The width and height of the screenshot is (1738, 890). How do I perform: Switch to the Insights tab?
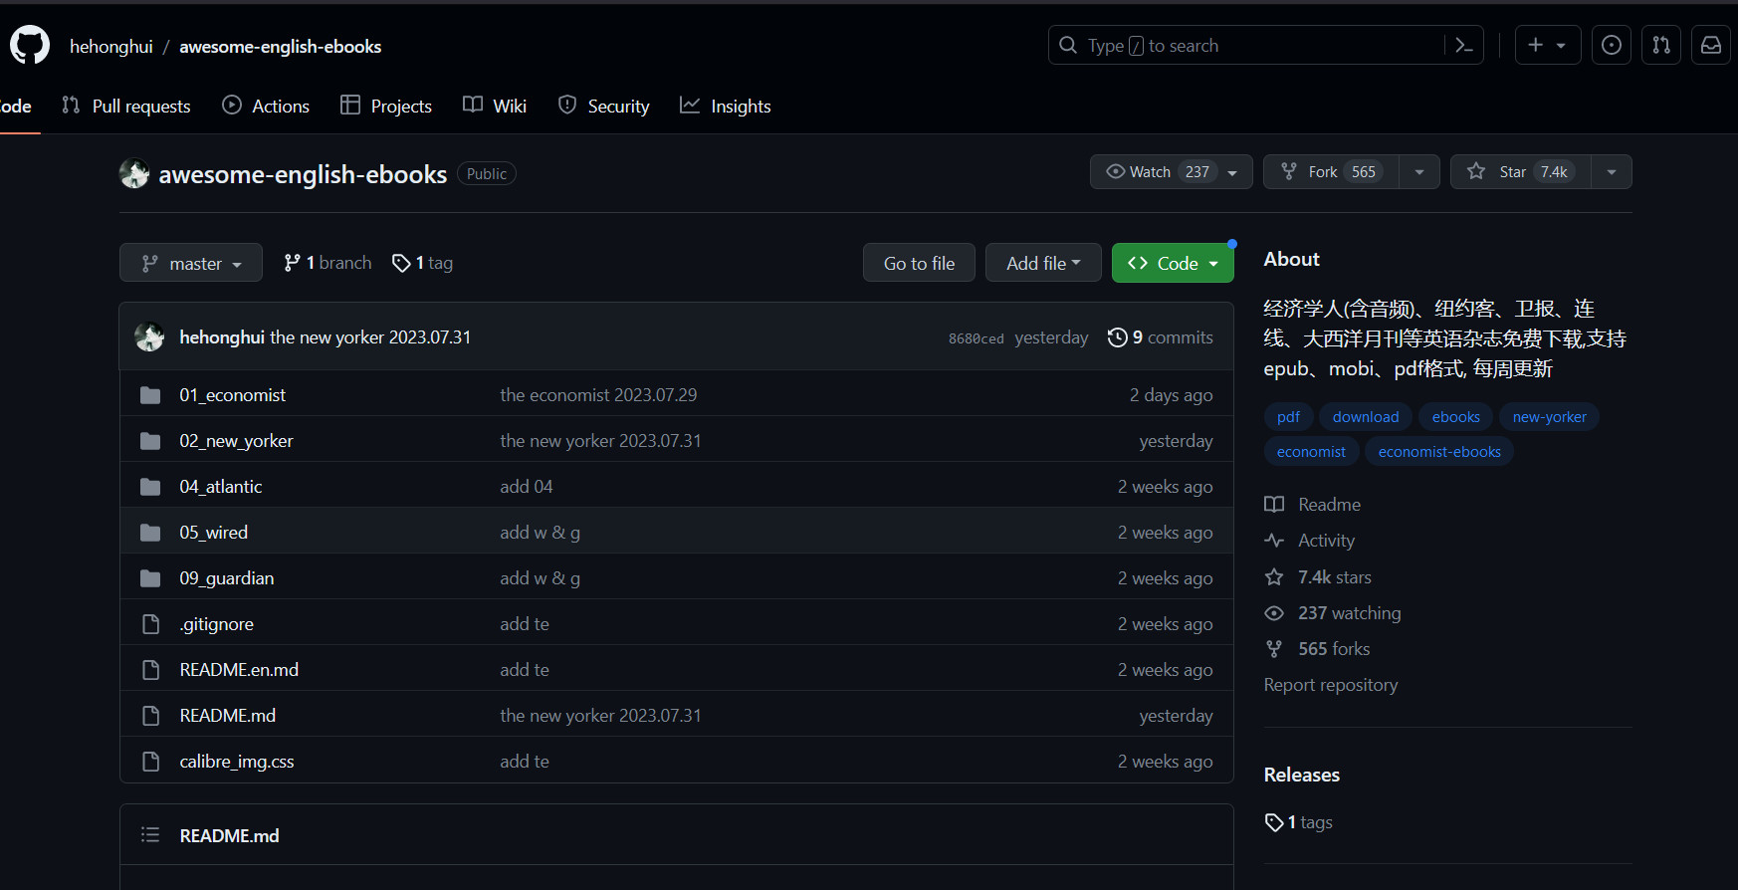tap(726, 106)
